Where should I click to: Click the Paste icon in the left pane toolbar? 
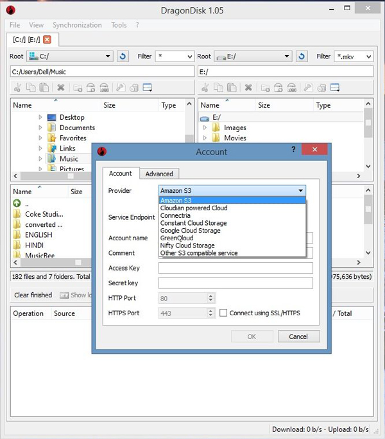44,88
